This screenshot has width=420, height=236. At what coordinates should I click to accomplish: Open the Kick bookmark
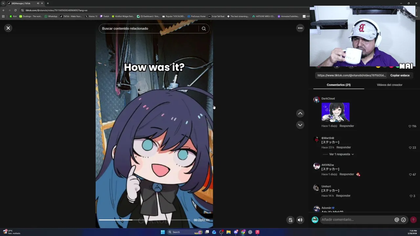(x=13, y=16)
